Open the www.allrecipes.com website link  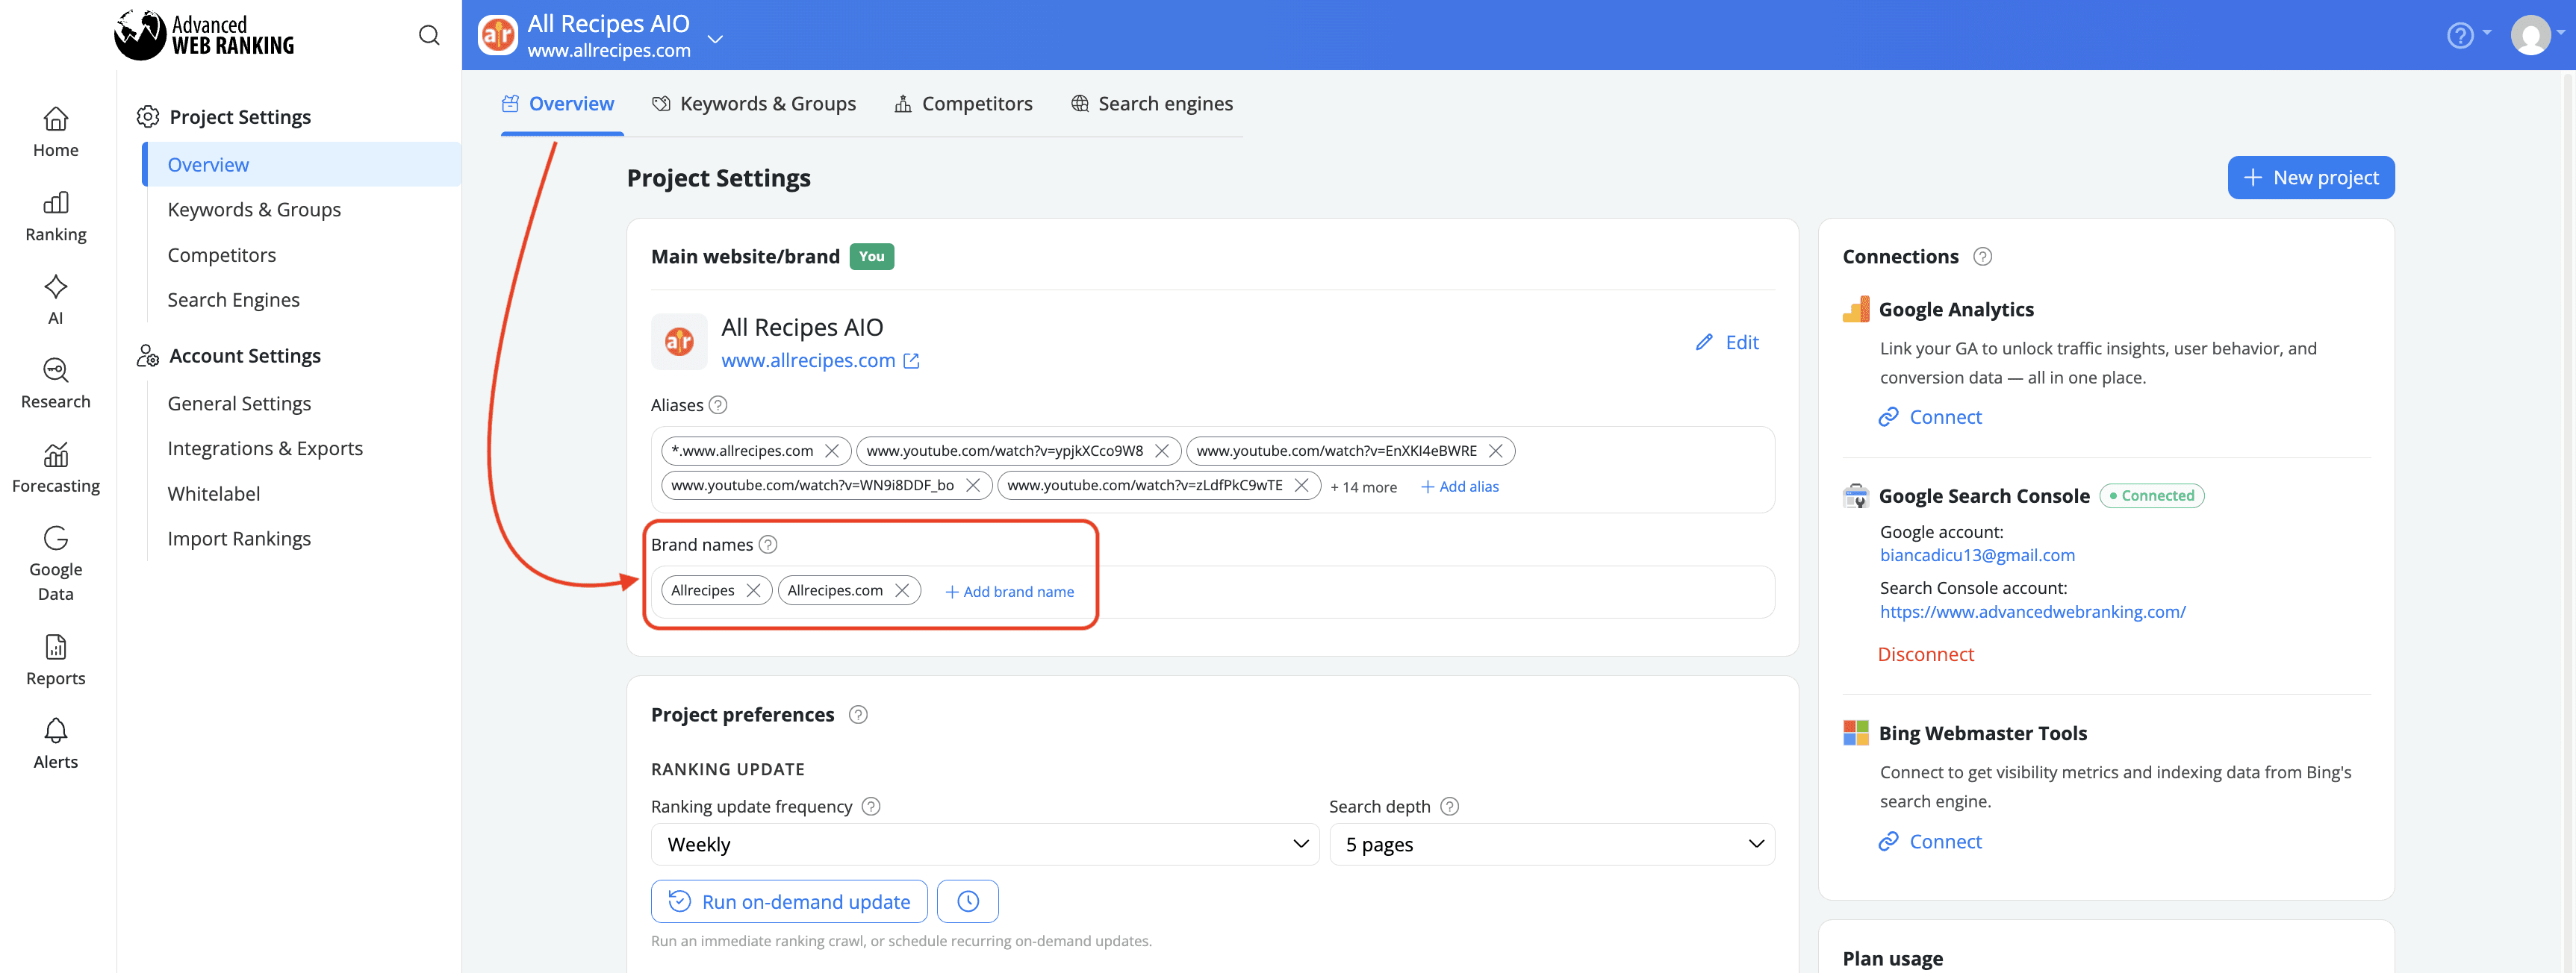(x=808, y=362)
